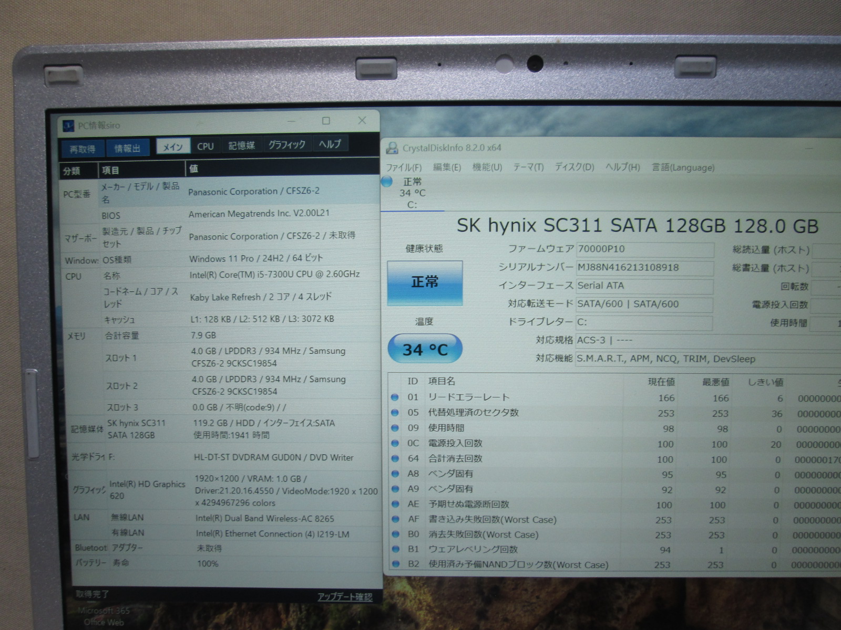
Task: Click the インターフェース field showing Serial ATA
Action: 645,286
